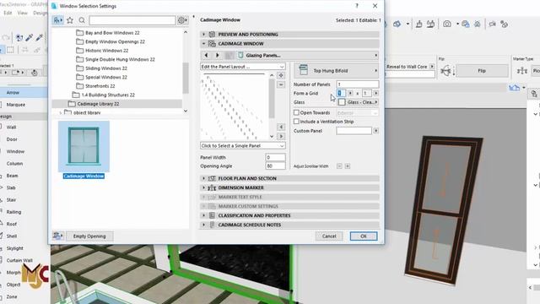Click the Cancel button
The image size is (540, 304).
click(x=329, y=236)
